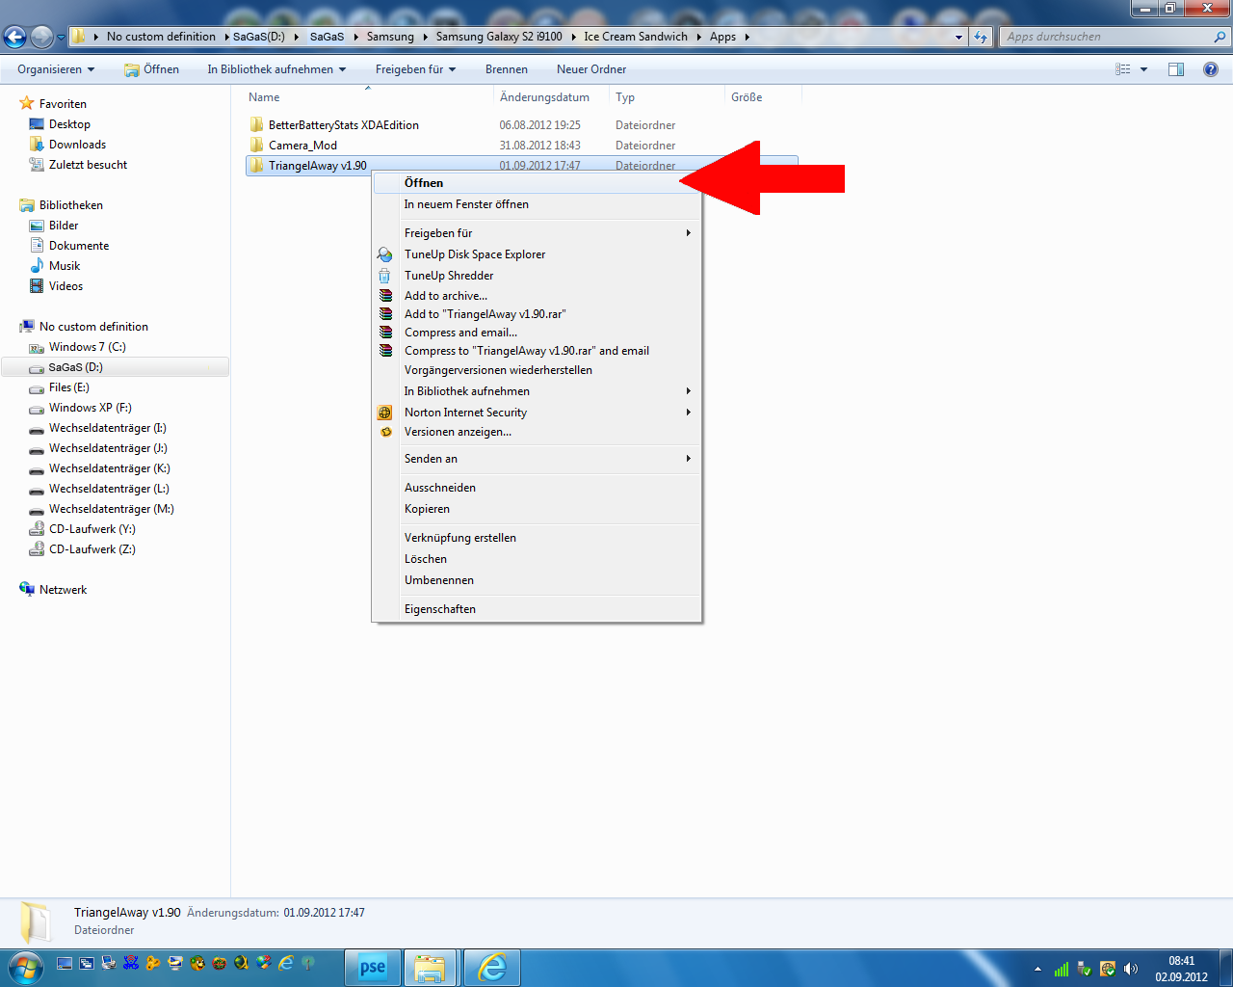This screenshot has height=987, width=1233.
Task: Choose In neuem Fenster öffnen
Action: click(537, 204)
